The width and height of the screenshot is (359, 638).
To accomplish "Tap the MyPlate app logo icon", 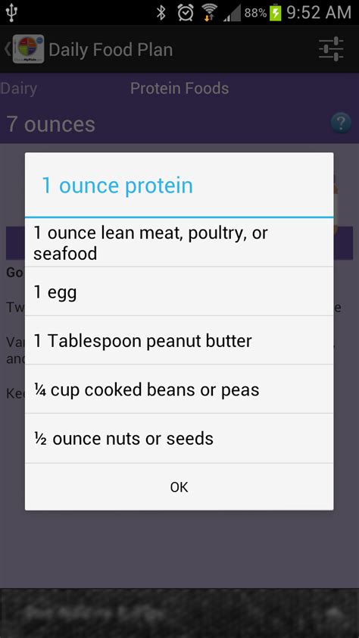I will click(x=29, y=48).
